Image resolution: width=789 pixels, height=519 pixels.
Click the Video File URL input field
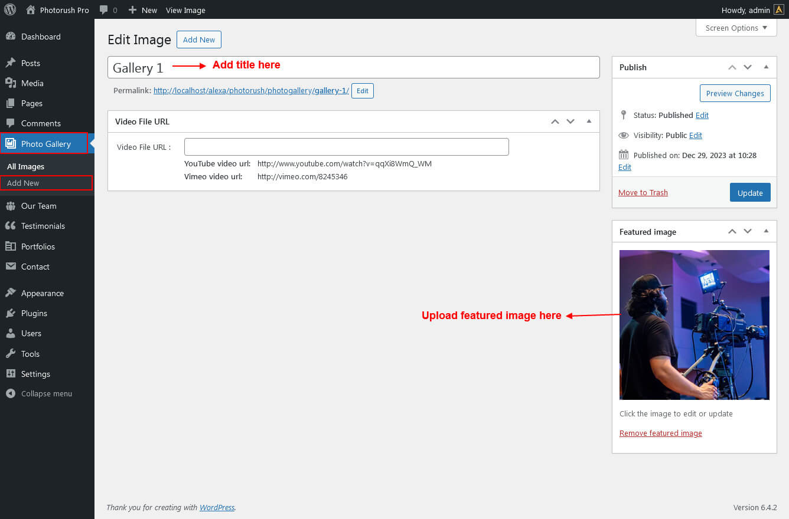click(347, 147)
